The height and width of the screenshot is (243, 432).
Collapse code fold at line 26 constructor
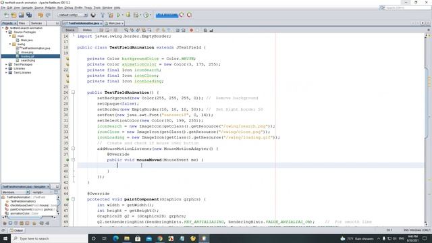[74, 92]
